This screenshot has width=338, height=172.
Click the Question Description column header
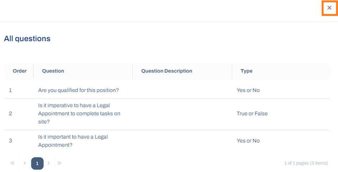[x=166, y=71]
